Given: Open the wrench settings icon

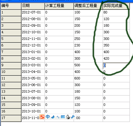Looking at the screenshot, I should 73,117.
